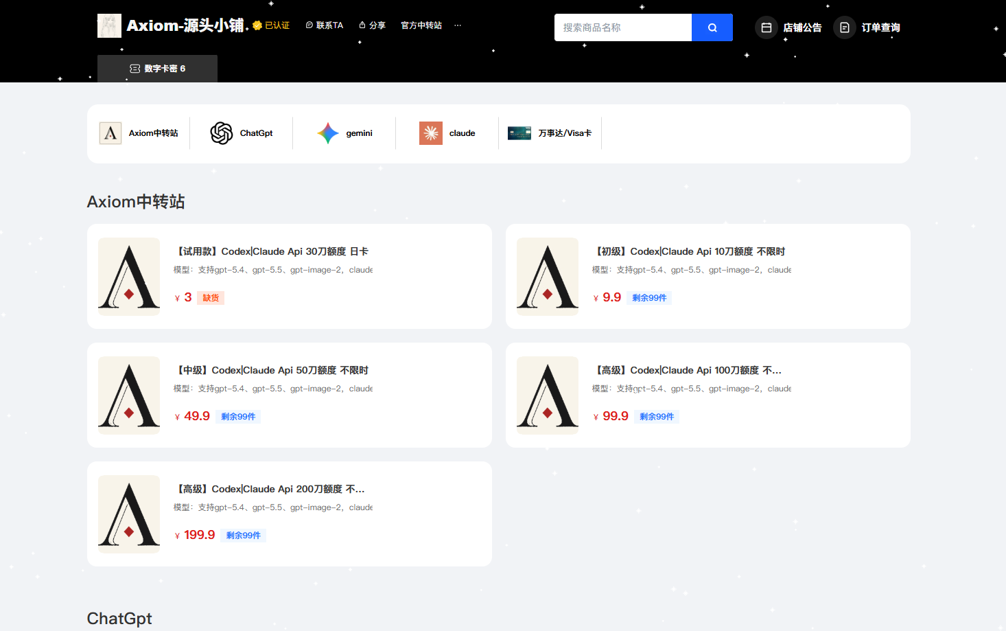Click the ¥ 49.9 price

pos(192,416)
